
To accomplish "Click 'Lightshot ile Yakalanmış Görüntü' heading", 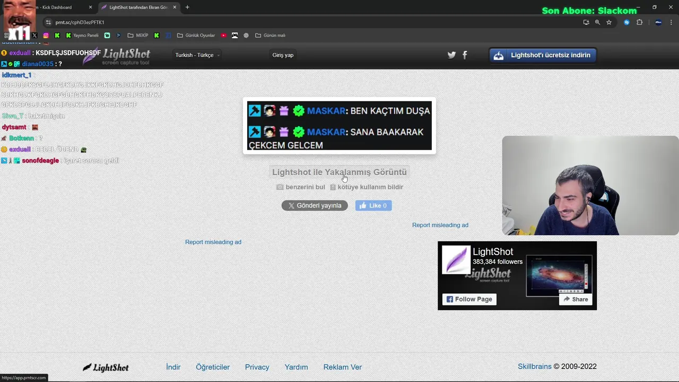I will coord(339,172).
